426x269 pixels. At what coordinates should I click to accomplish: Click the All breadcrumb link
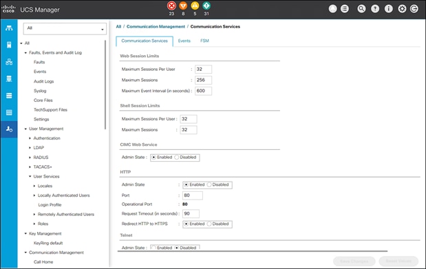[118, 27]
